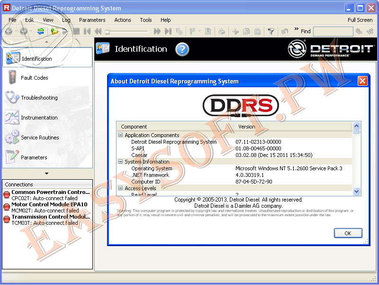The width and height of the screenshot is (379, 285).
Task: Click the sidebar scroll-up triangle
Action: [x=46, y=42]
